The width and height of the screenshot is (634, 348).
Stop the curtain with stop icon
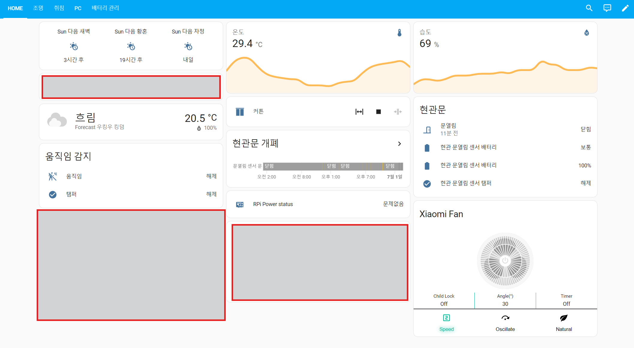click(379, 112)
